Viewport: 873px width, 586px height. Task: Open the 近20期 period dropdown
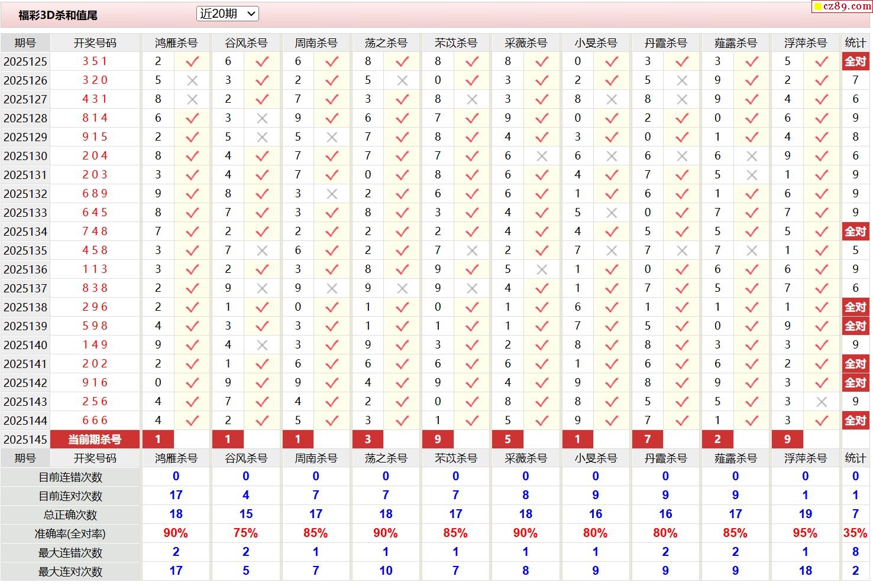point(227,14)
